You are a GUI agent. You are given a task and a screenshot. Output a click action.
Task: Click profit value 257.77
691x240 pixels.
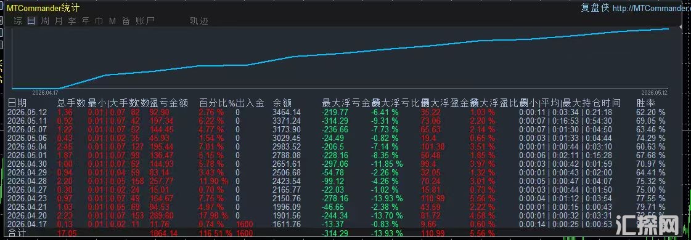(162, 181)
